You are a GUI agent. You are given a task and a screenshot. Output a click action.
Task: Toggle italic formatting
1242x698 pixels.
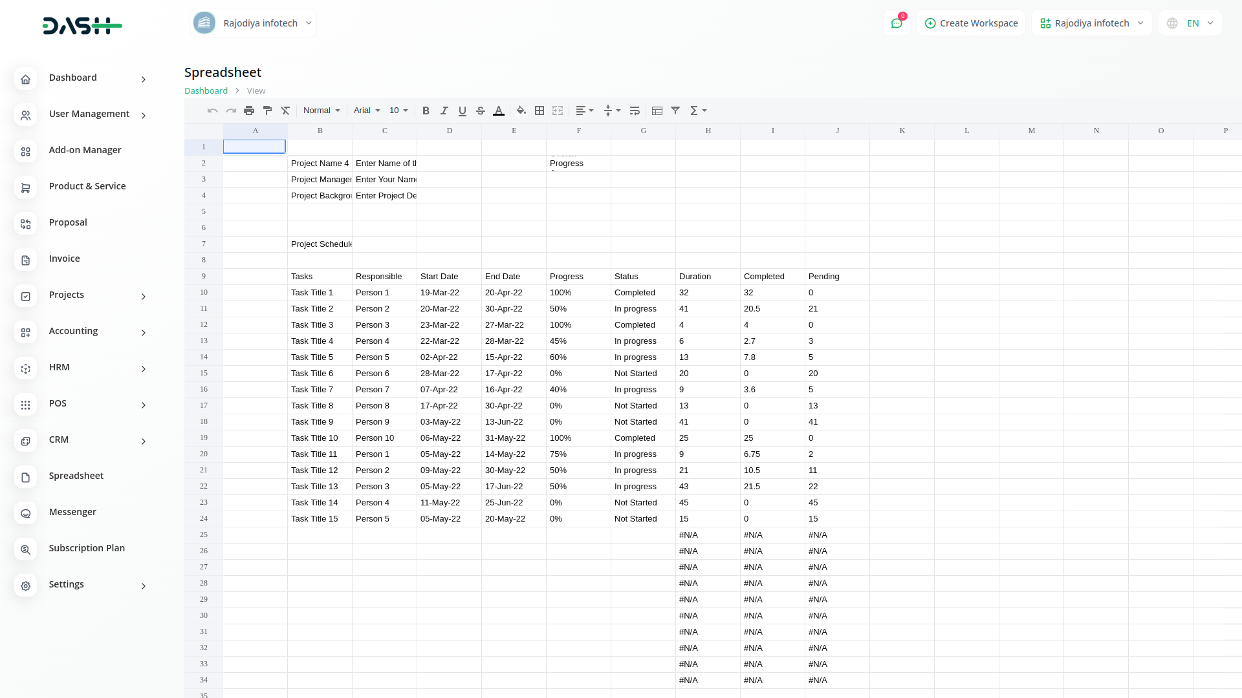[444, 111]
